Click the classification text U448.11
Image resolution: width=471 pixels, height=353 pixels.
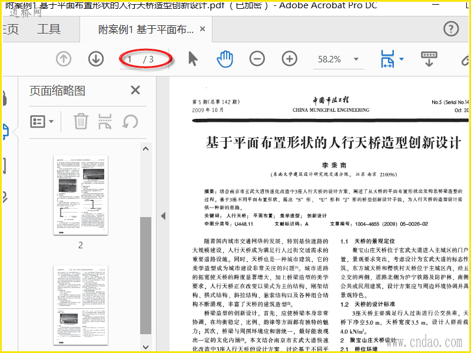pos(244,224)
